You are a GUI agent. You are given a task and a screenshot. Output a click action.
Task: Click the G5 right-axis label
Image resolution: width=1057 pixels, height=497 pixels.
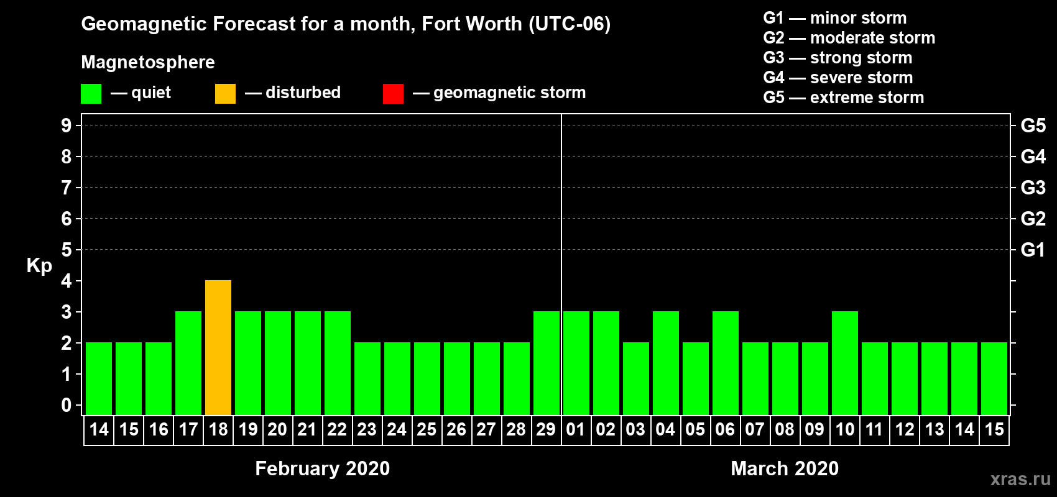click(1033, 125)
